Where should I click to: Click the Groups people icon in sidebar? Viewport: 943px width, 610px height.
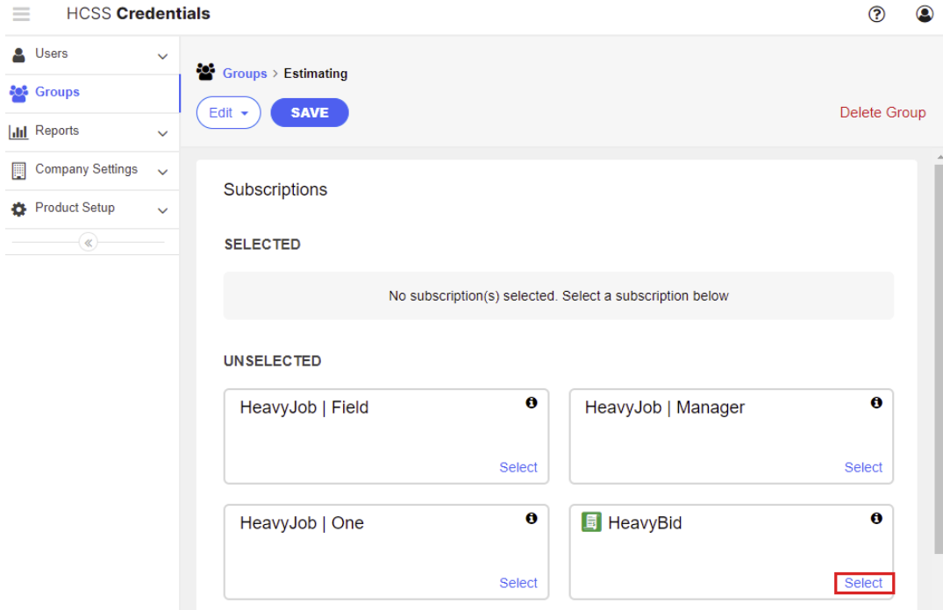pyautogui.click(x=18, y=93)
